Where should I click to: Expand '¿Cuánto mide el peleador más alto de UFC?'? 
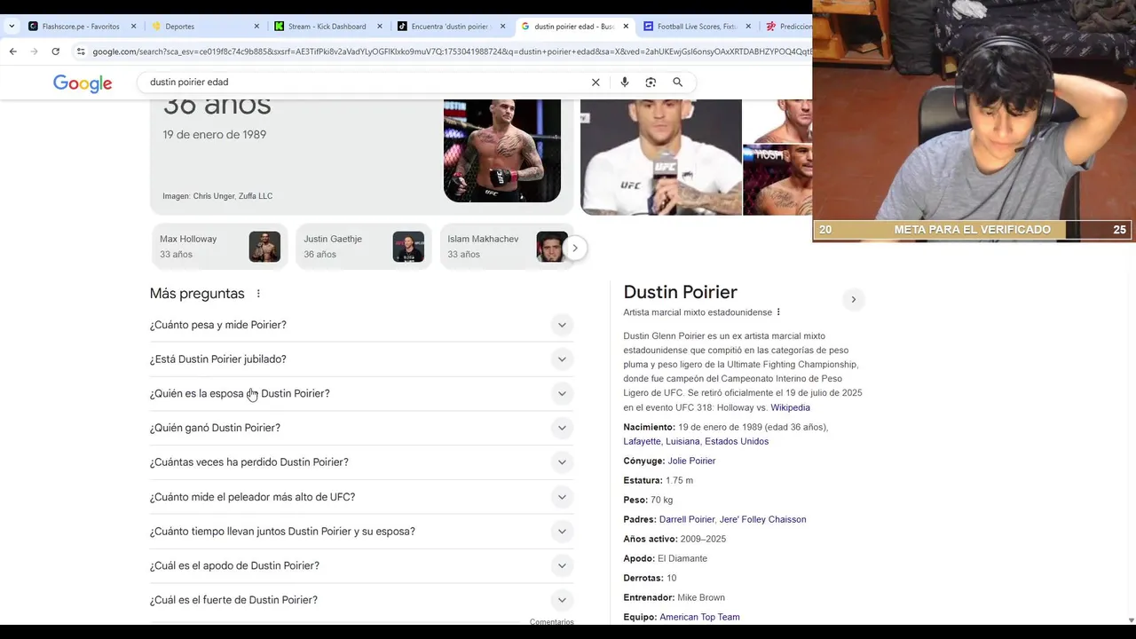coord(361,497)
